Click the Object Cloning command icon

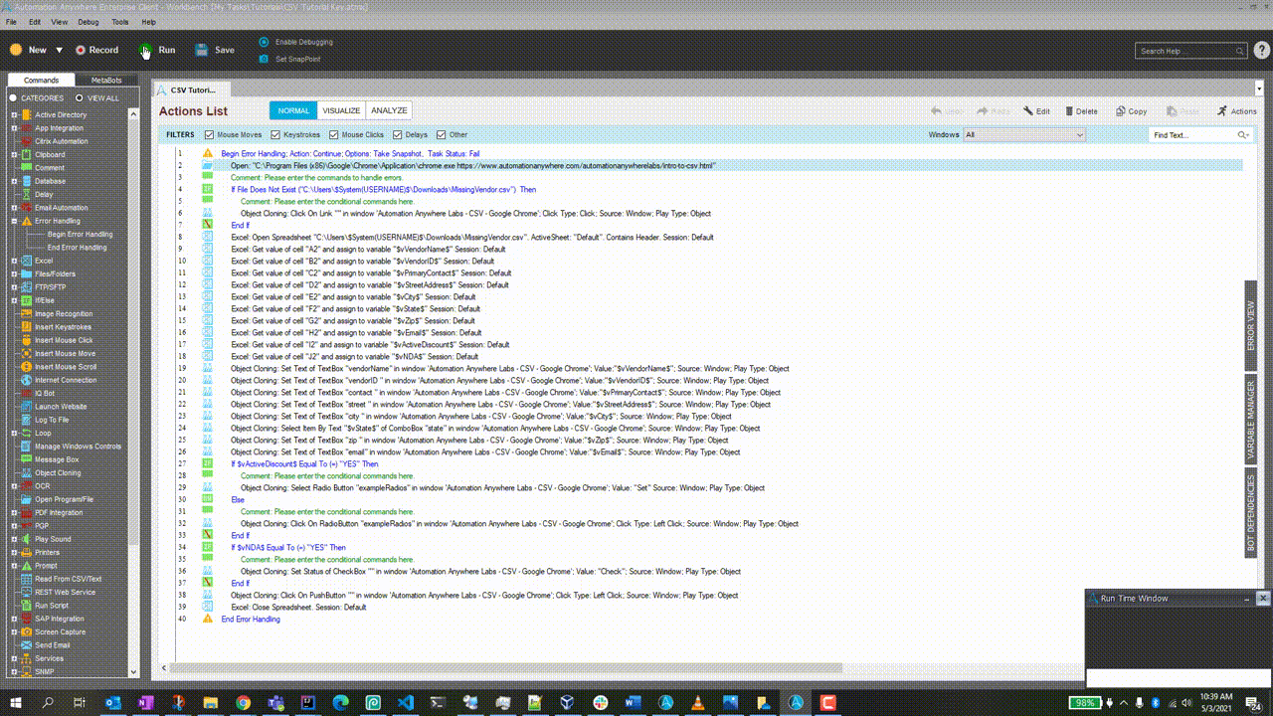[x=27, y=472]
